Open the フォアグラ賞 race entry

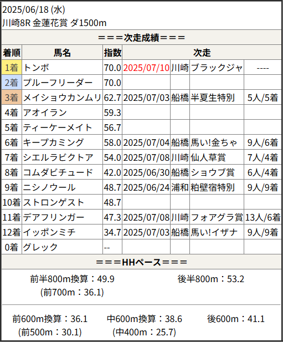[217, 217]
